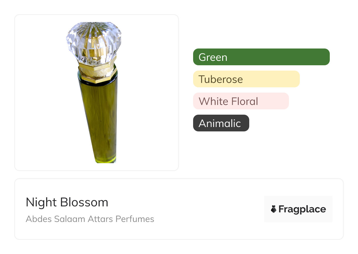This screenshot has height=254, width=358.
Task: Click the crystal stopper of the bottle
Action: click(94, 41)
